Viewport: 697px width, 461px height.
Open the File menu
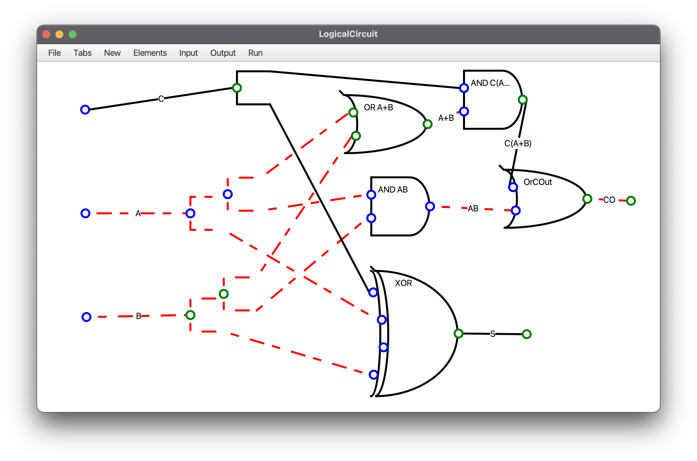(54, 53)
